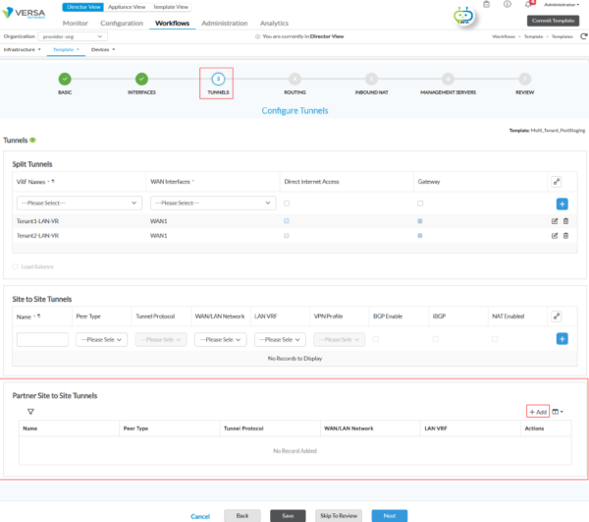Jump to the Management Servers step circle
589x522 pixels.
pyautogui.click(x=449, y=79)
